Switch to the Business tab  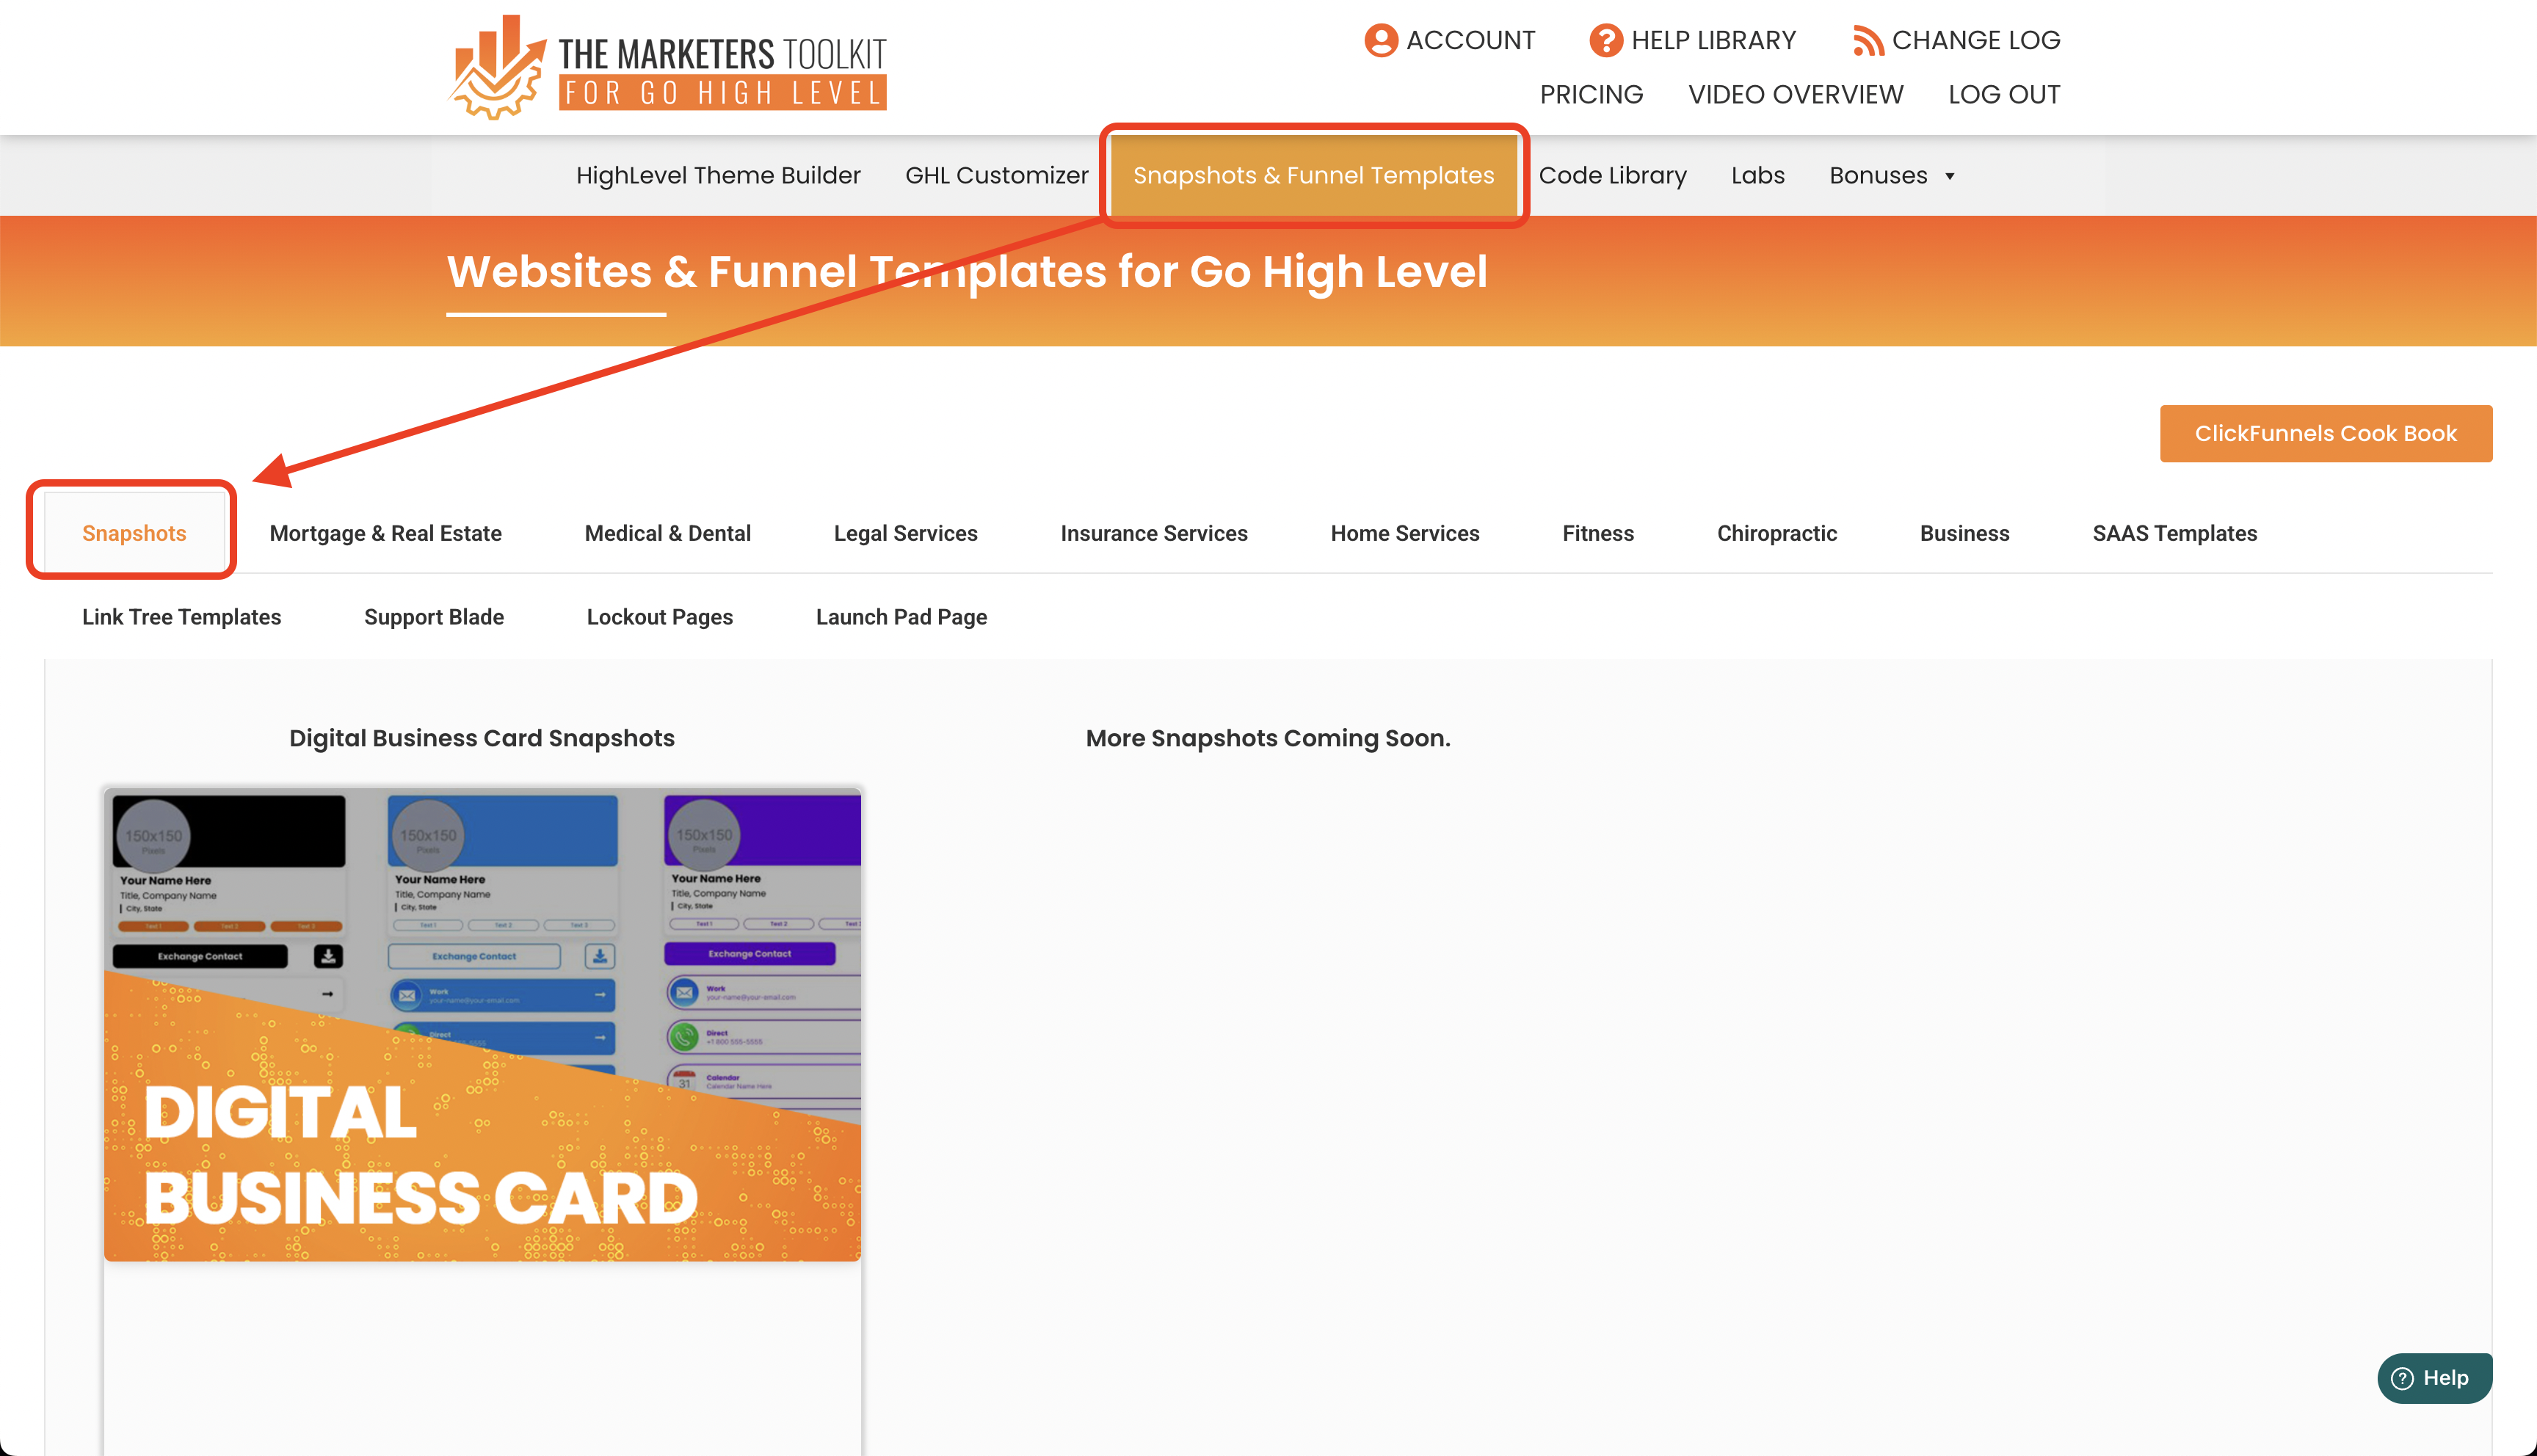click(x=1964, y=533)
